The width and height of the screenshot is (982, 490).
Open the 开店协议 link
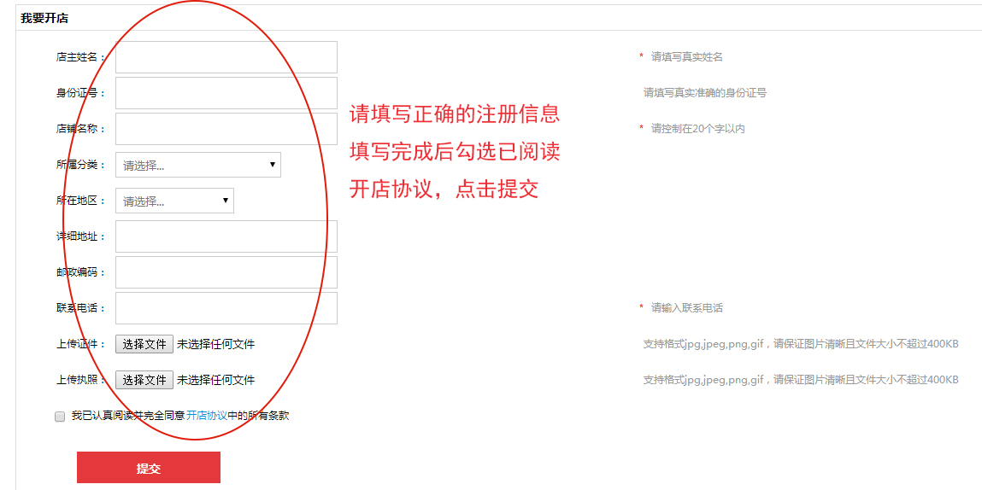tap(207, 416)
